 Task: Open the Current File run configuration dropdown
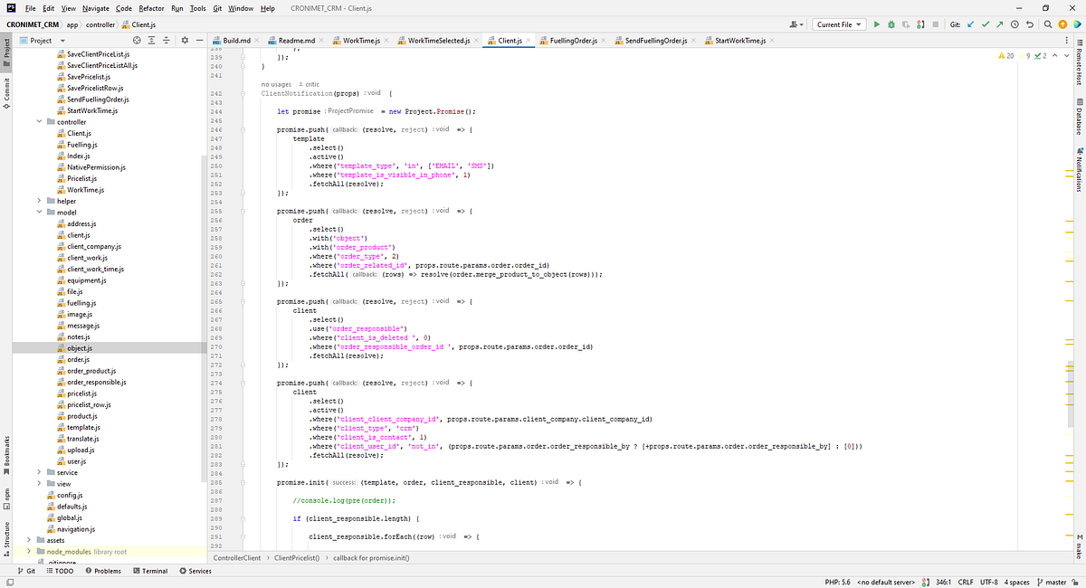pyautogui.click(x=839, y=24)
